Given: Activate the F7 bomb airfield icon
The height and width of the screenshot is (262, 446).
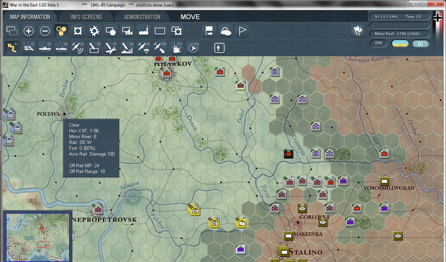Looking at the screenshot, I should [x=111, y=48].
